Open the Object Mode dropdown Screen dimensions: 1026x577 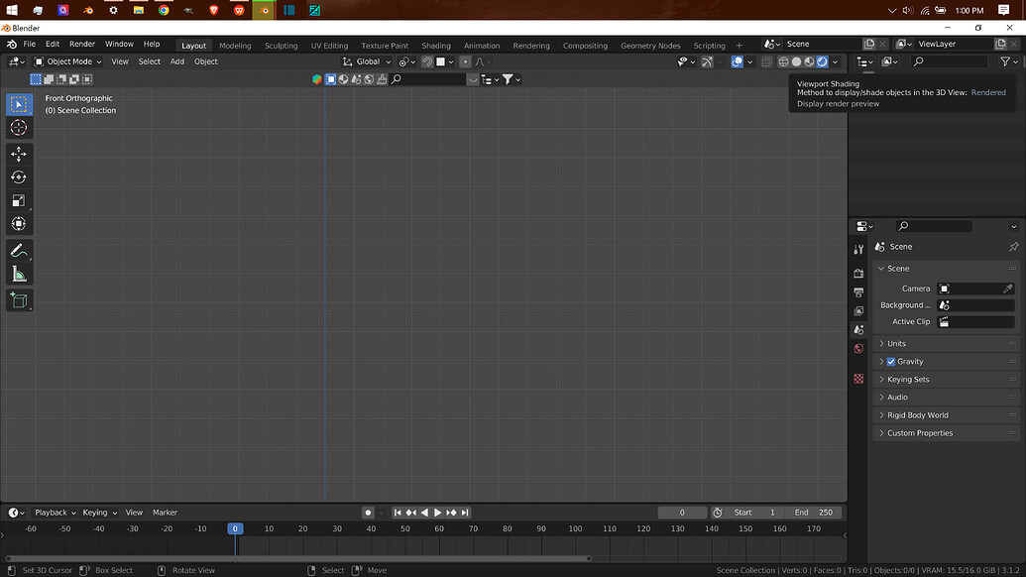(x=68, y=61)
